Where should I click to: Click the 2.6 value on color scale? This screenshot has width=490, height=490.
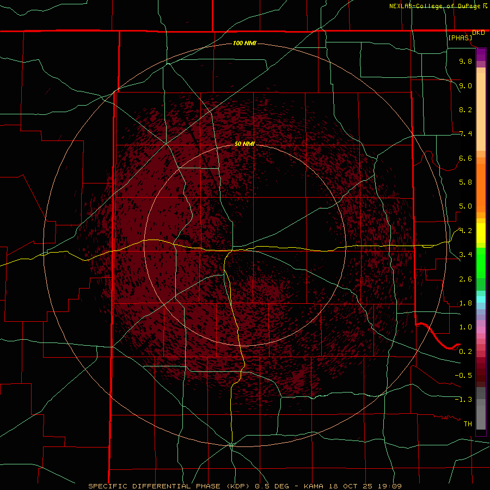point(465,279)
